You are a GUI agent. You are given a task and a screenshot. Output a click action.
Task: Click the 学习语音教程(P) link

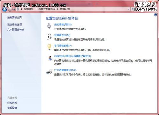pos(63,46)
